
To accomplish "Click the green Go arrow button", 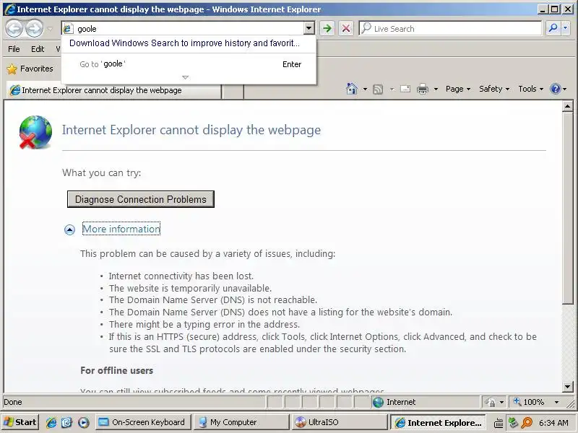I will tap(327, 28).
